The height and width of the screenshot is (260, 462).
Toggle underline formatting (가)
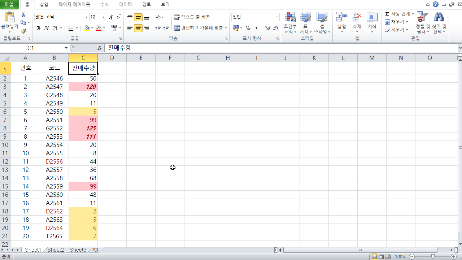55,28
